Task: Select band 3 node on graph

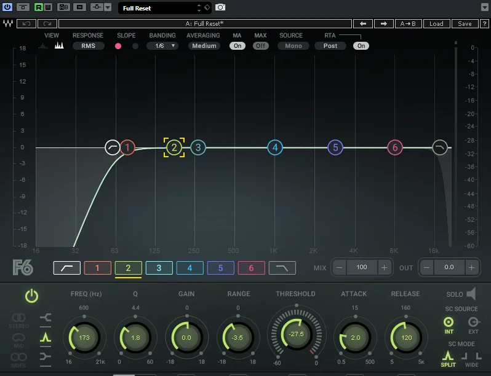Action: [198, 147]
